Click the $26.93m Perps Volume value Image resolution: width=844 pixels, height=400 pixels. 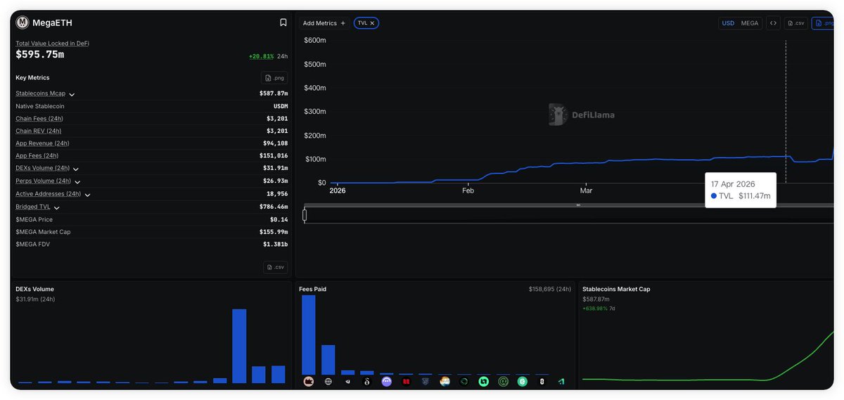tap(276, 181)
